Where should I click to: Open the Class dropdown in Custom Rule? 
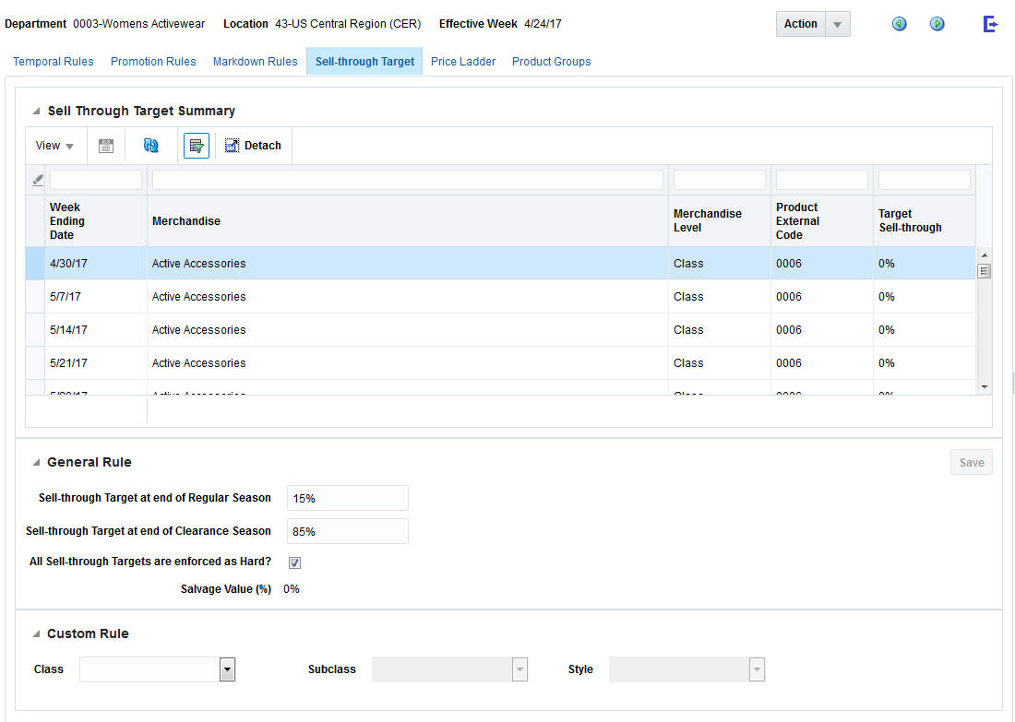click(227, 669)
